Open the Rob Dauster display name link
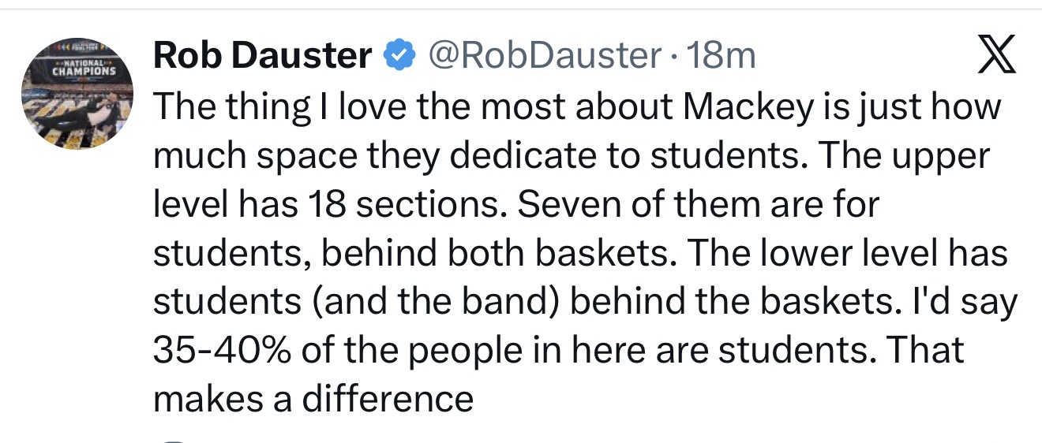Viewport: 1042px width, 443px height. click(262, 56)
